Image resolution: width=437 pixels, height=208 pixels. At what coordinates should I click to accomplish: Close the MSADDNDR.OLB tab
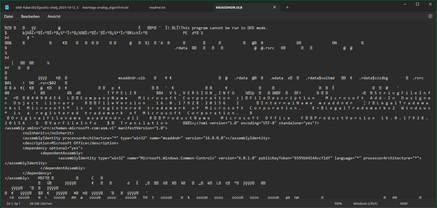[x=274, y=7]
